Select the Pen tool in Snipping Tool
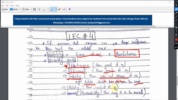This screenshot has height=100, width=178. [53, 9]
